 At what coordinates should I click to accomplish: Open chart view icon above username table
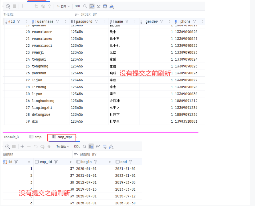tap(98, 6)
